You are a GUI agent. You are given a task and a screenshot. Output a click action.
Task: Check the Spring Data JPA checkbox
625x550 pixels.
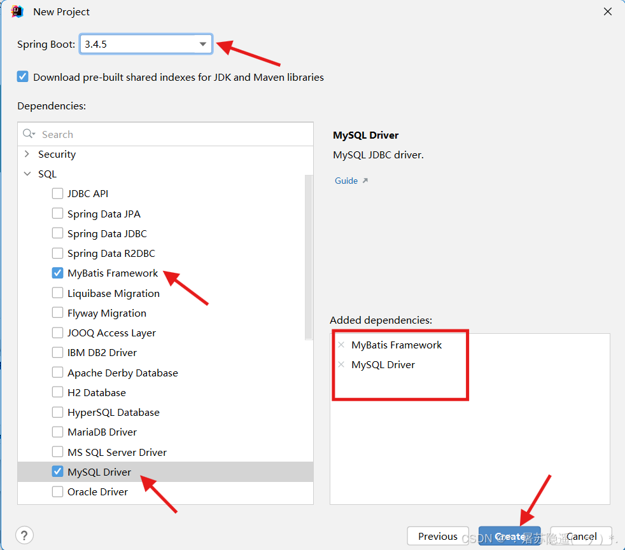[x=57, y=214]
